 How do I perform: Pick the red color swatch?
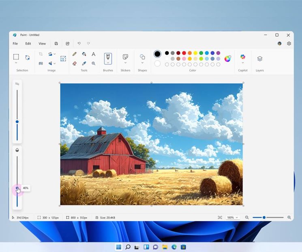[184, 53]
